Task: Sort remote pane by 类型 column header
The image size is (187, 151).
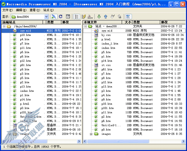Action: click(x=54, y=22)
